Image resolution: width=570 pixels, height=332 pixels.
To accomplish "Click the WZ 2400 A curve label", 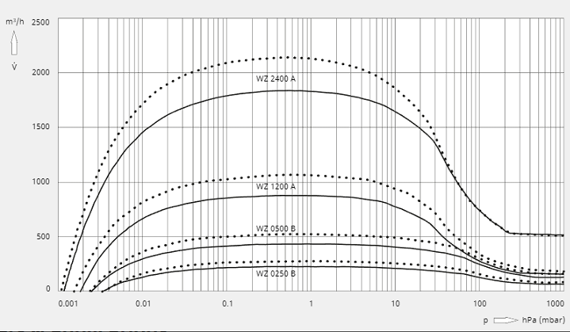I will 275,79.
